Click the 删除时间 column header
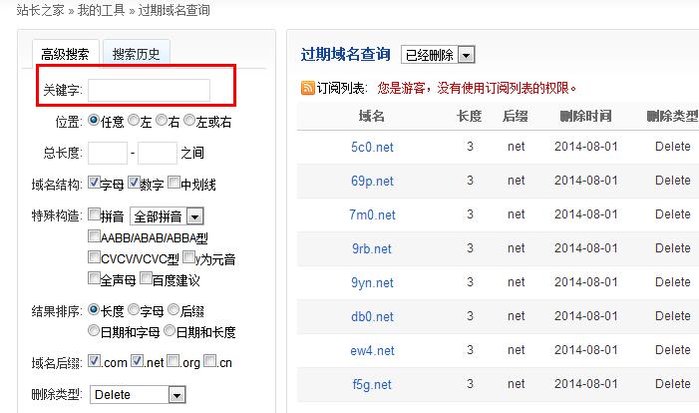The width and height of the screenshot is (699, 413). click(x=585, y=117)
